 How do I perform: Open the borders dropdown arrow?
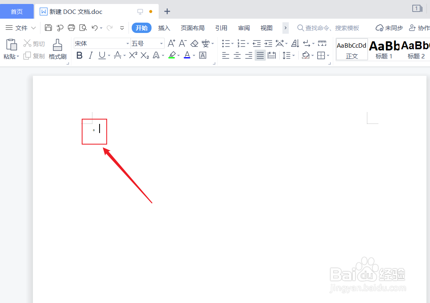pos(328,56)
